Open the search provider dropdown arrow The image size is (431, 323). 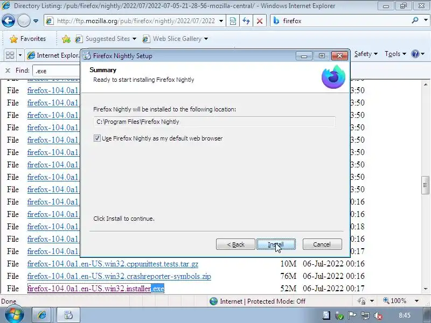(426, 20)
